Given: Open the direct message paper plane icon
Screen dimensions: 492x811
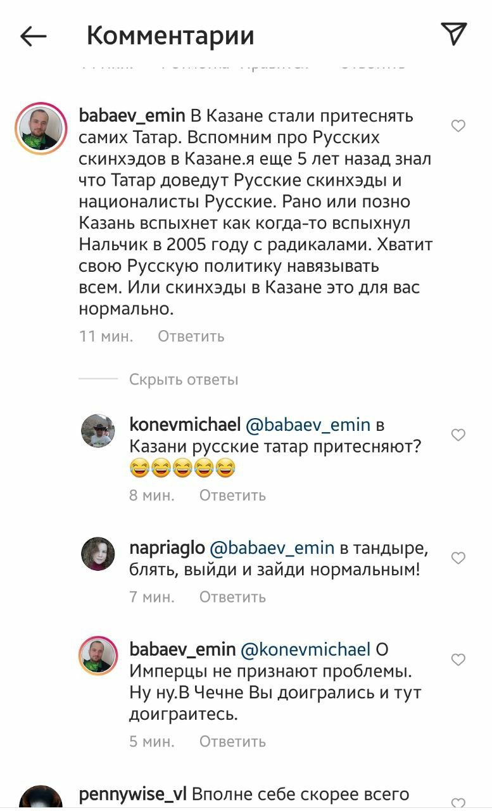Looking at the screenshot, I should (453, 34).
